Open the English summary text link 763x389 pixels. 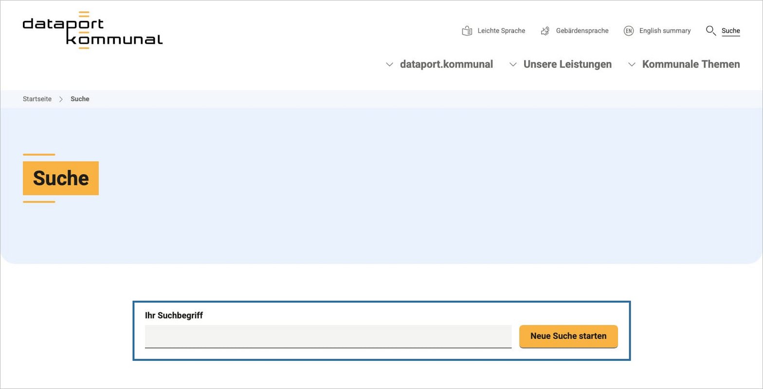pos(665,31)
